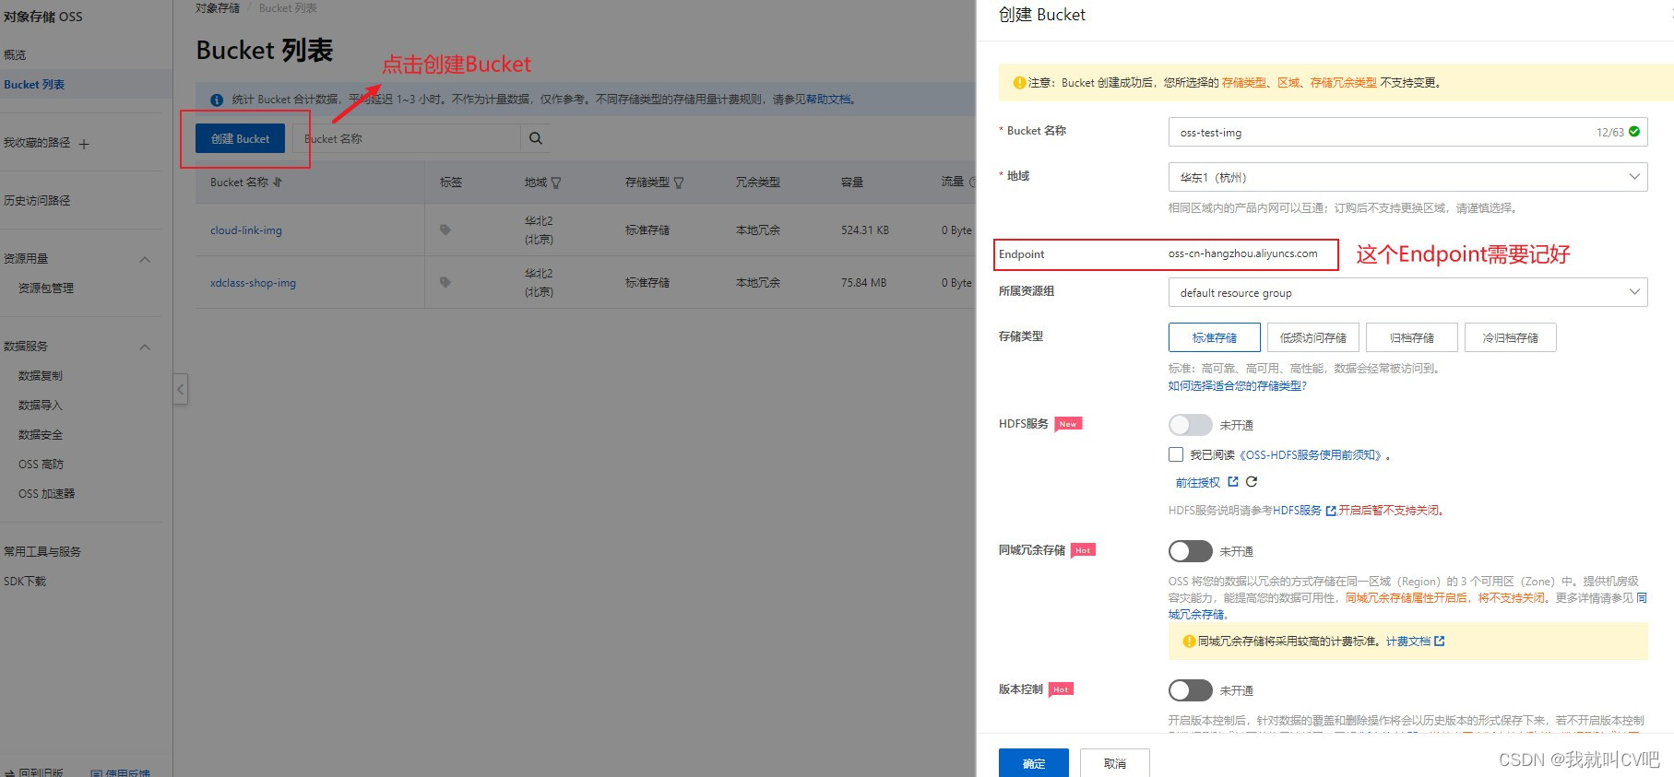Collapse the 数据服务 sidebar section
The height and width of the screenshot is (777, 1674).
point(145,347)
